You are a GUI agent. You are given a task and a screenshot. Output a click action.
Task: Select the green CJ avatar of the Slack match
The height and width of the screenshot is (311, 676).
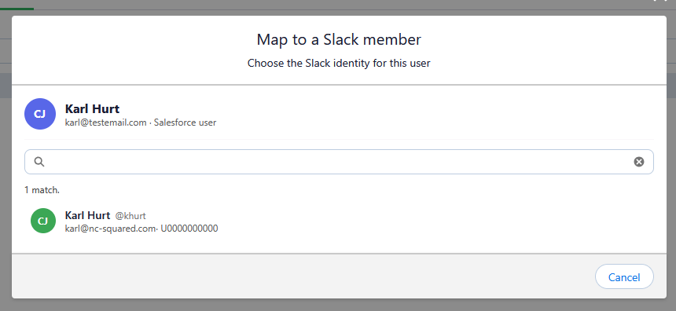[x=43, y=221]
